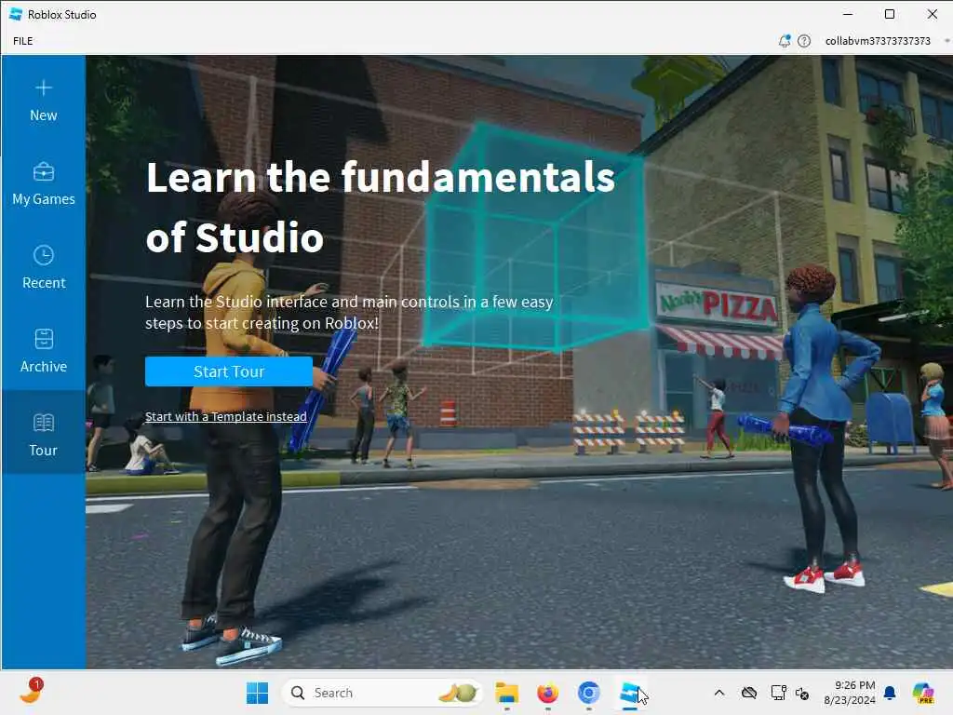Click the Start Tour button

click(229, 371)
